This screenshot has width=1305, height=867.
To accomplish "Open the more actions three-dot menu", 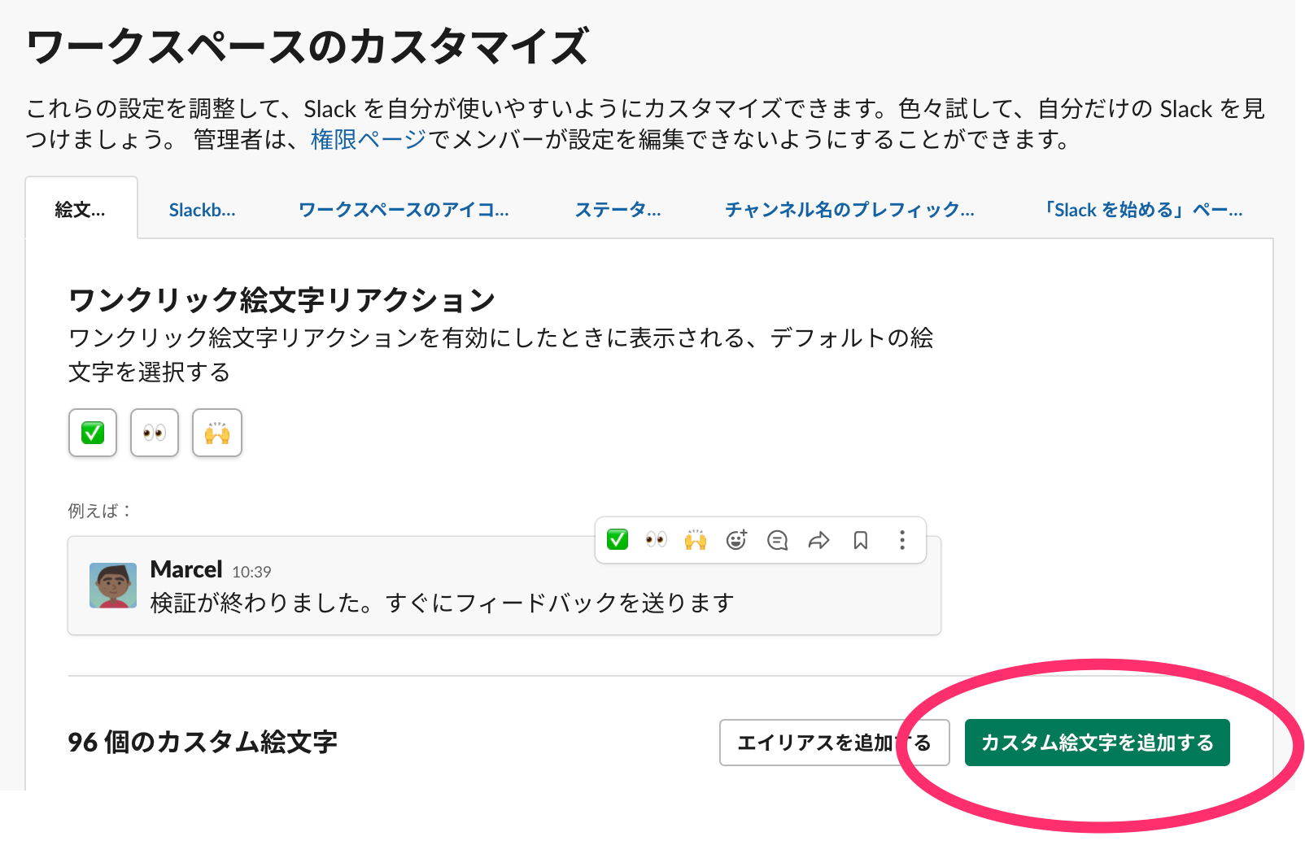I will pyautogui.click(x=901, y=539).
